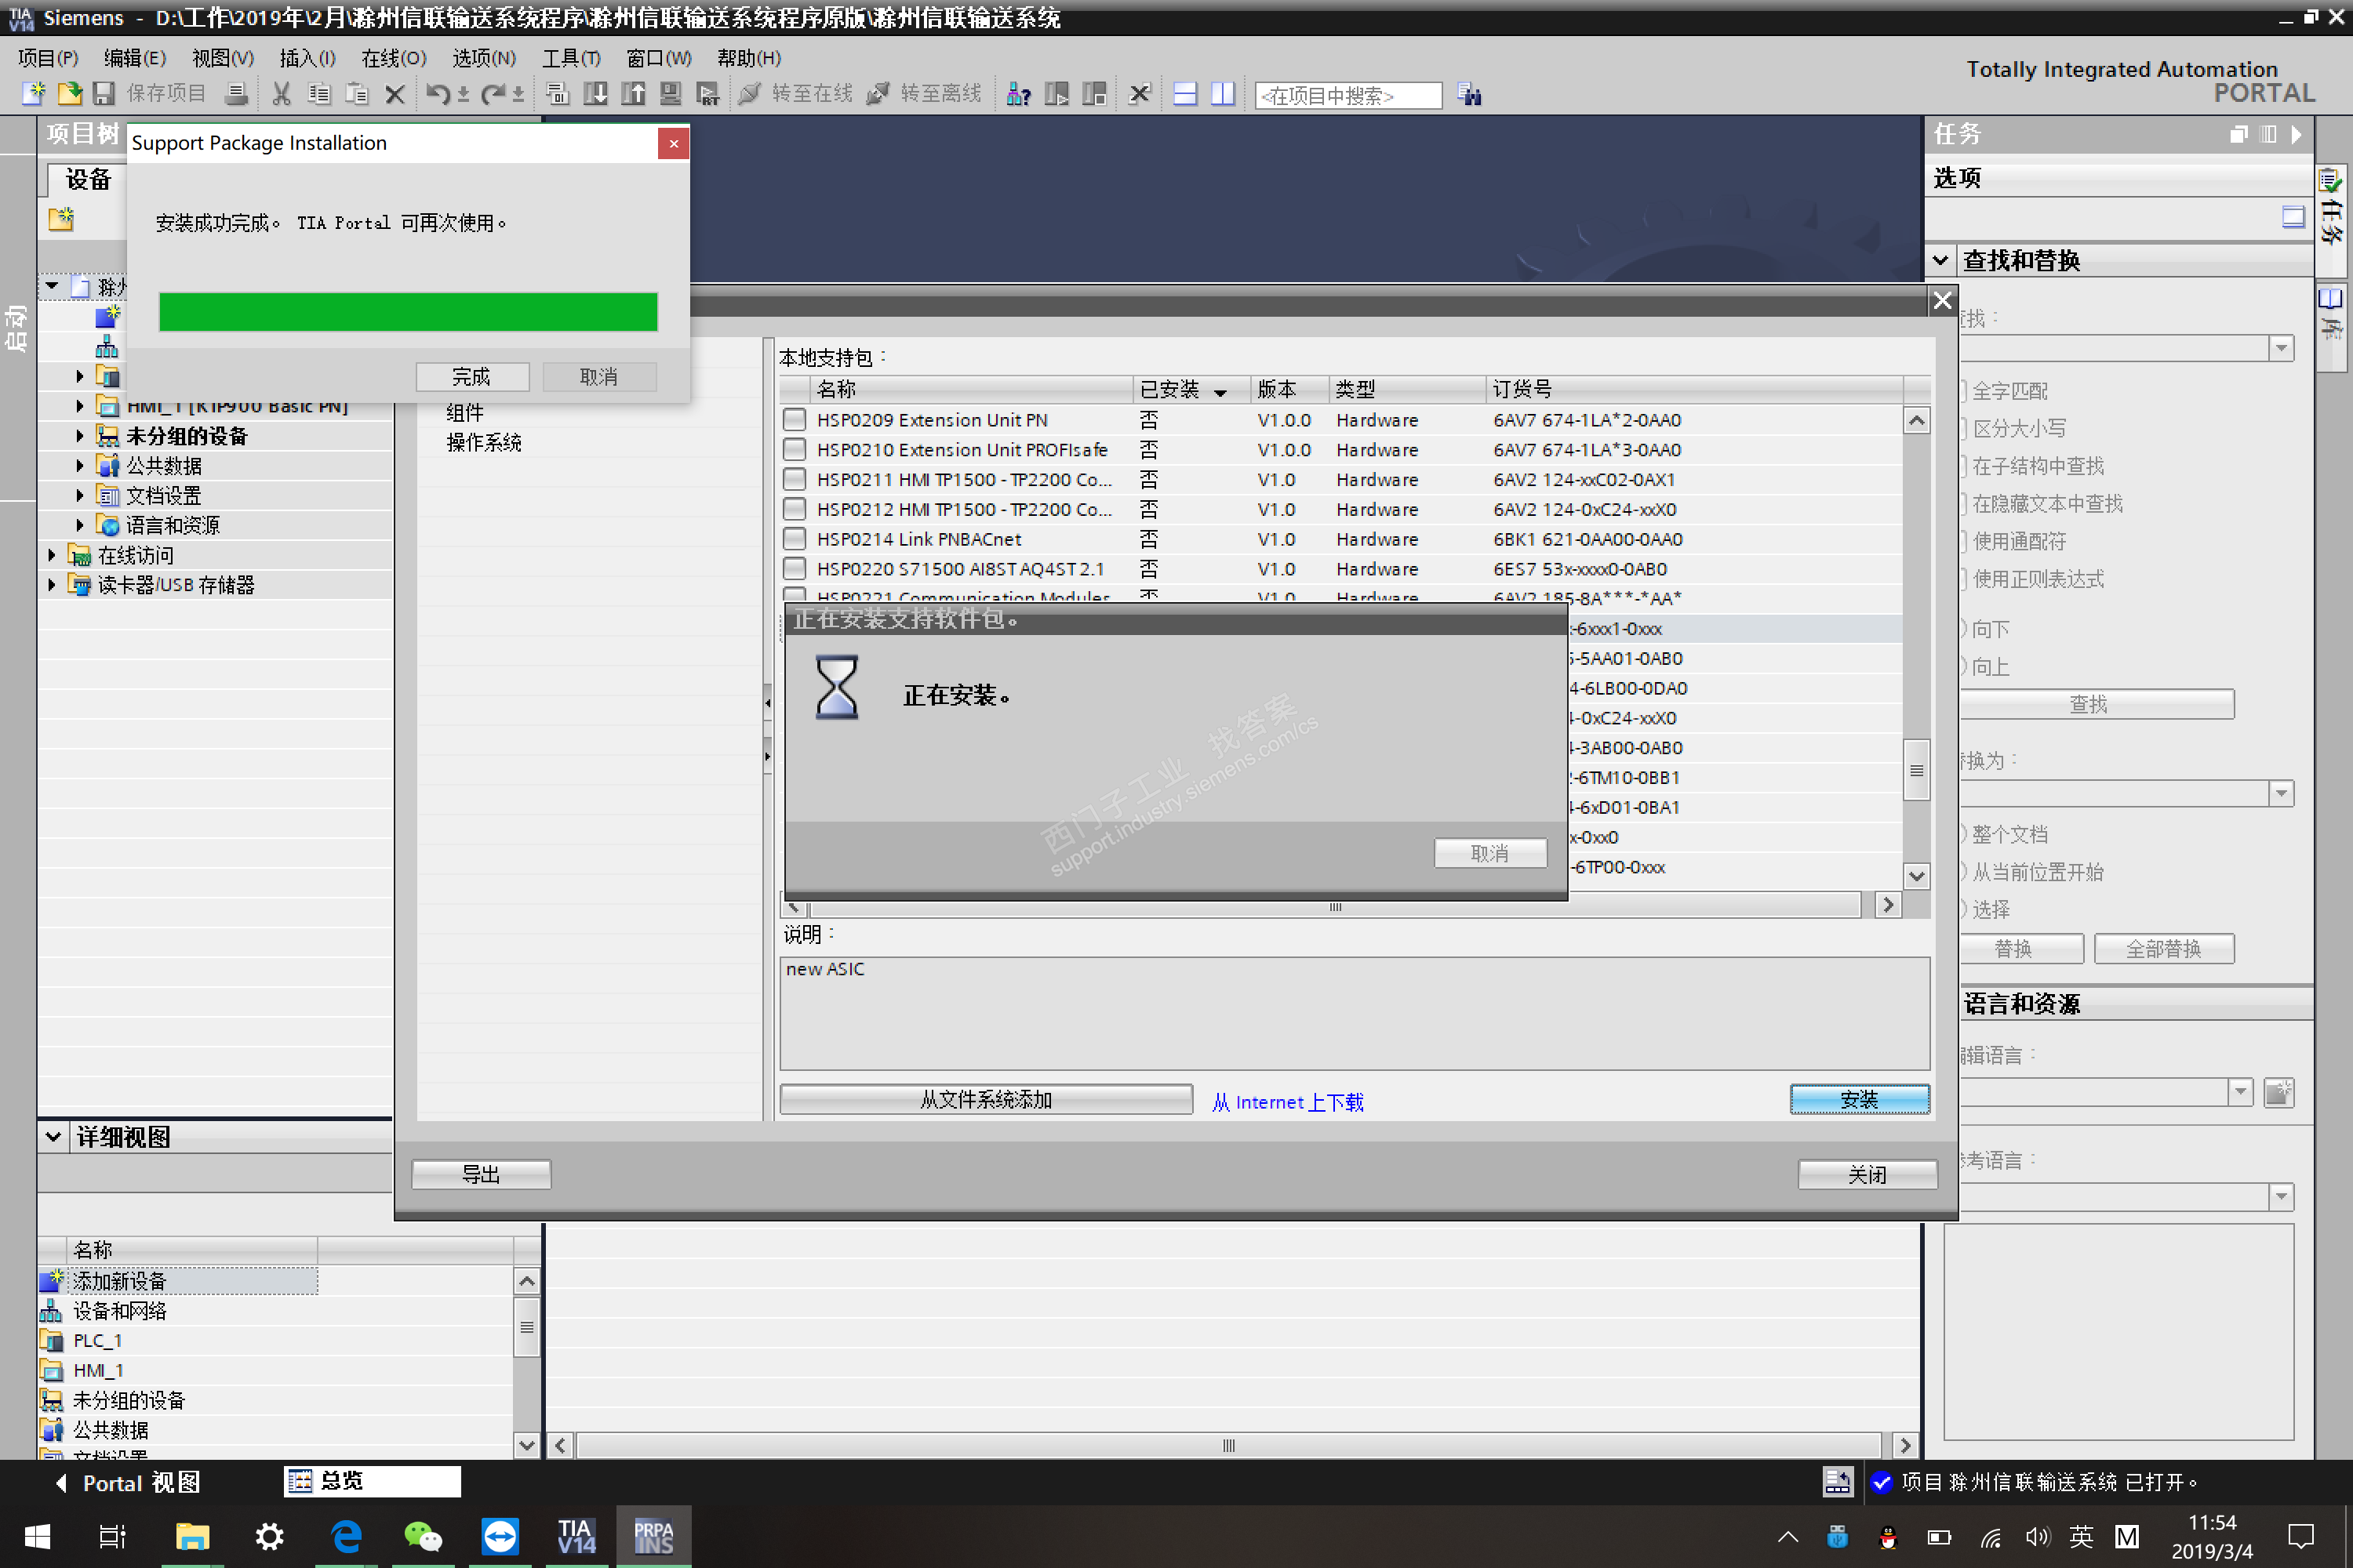Click the horizontal split editor icon
This screenshot has height=1568, width=2353.
(x=1184, y=94)
